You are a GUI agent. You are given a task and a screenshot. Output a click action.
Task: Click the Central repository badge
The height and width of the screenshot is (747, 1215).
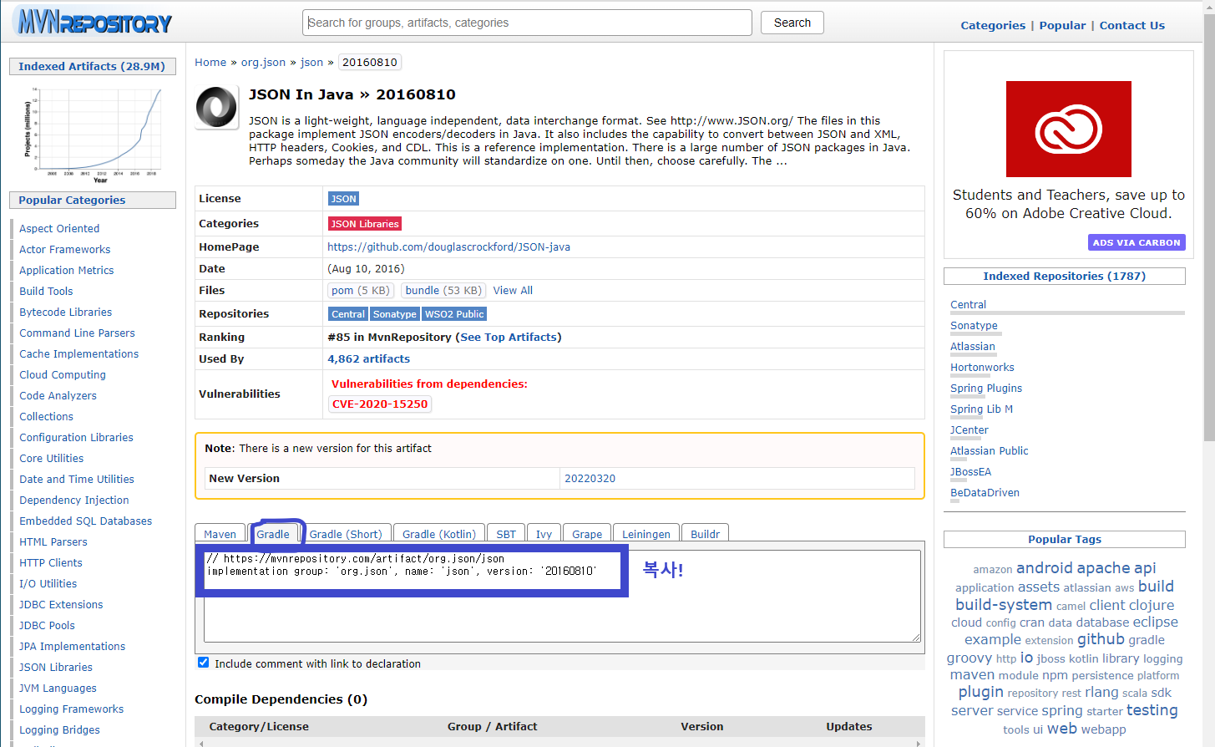(x=348, y=314)
